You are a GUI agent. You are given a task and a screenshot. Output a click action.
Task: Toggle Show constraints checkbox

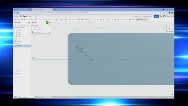pyautogui.click(x=33, y=30)
